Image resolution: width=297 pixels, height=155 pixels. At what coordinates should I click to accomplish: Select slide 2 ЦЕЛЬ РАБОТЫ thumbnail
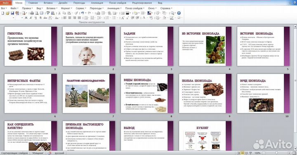(89, 46)
